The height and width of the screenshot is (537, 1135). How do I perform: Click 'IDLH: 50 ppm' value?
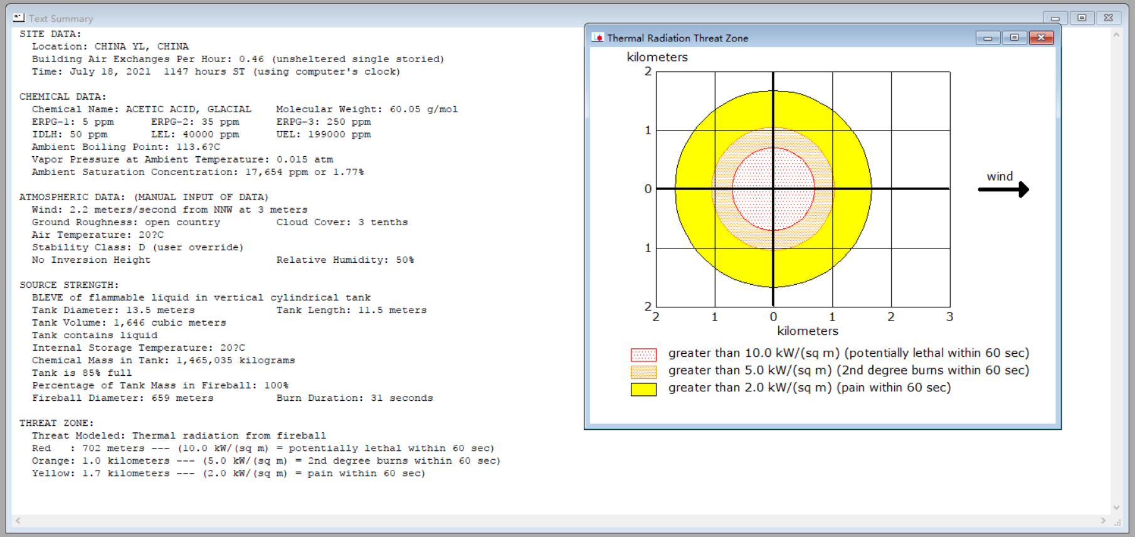pos(70,134)
